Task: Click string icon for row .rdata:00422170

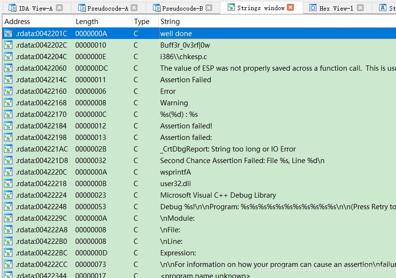Action: click(x=8, y=114)
